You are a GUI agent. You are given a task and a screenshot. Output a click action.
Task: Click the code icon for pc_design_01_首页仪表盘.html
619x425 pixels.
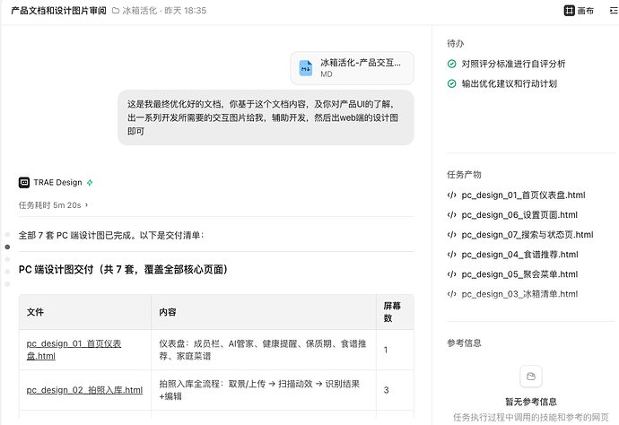pos(451,195)
